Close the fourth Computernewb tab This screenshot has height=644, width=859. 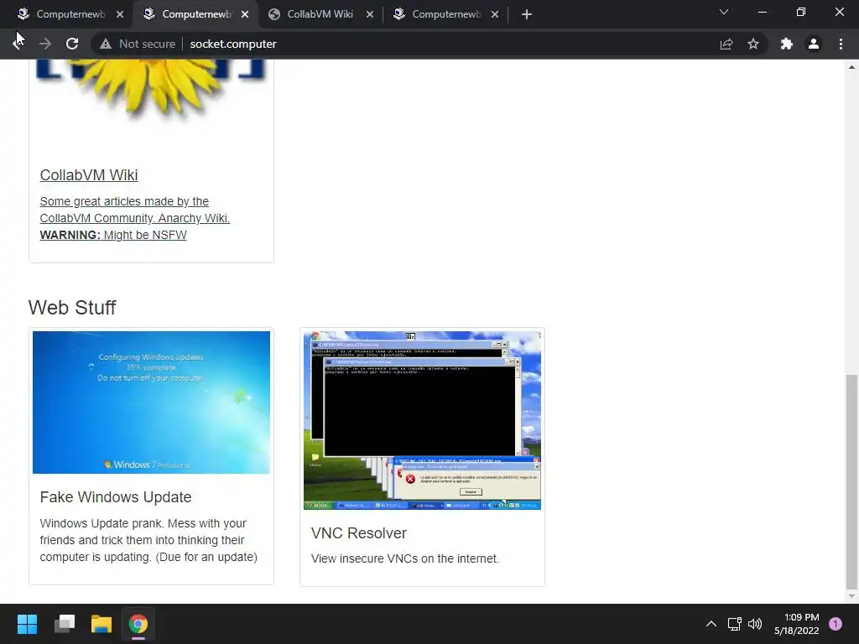495,14
